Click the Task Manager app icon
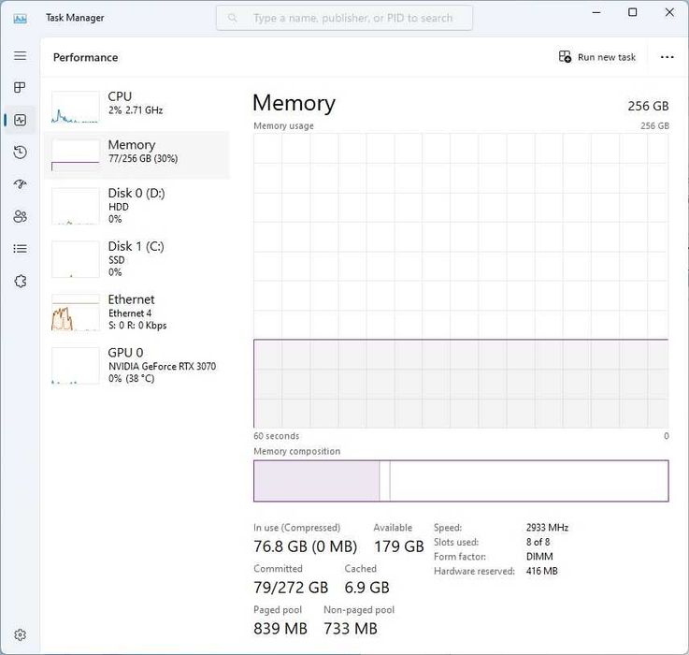The height and width of the screenshot is (655, 689). click(x=21, y=19)
